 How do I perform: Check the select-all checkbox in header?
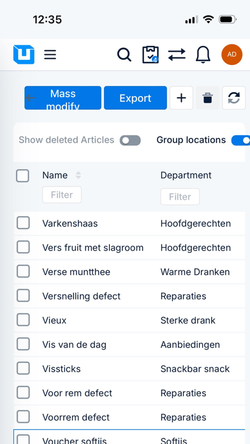click(x=23, y=175)
